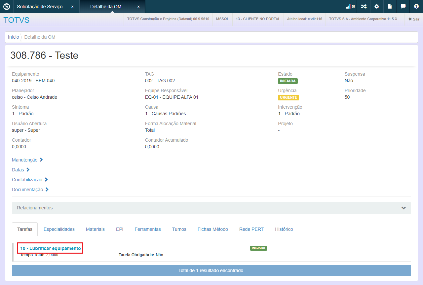The width and height of the screenshot is (423, 285).
Task: Expand the Contabilização section
Action: tap(30, 180)
